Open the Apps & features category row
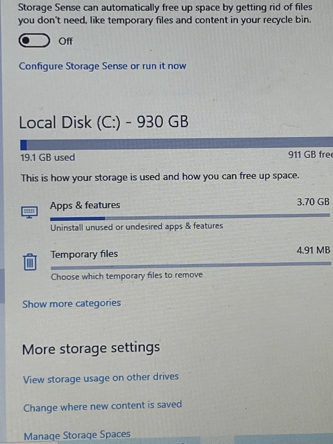 (x=85, y=205)
